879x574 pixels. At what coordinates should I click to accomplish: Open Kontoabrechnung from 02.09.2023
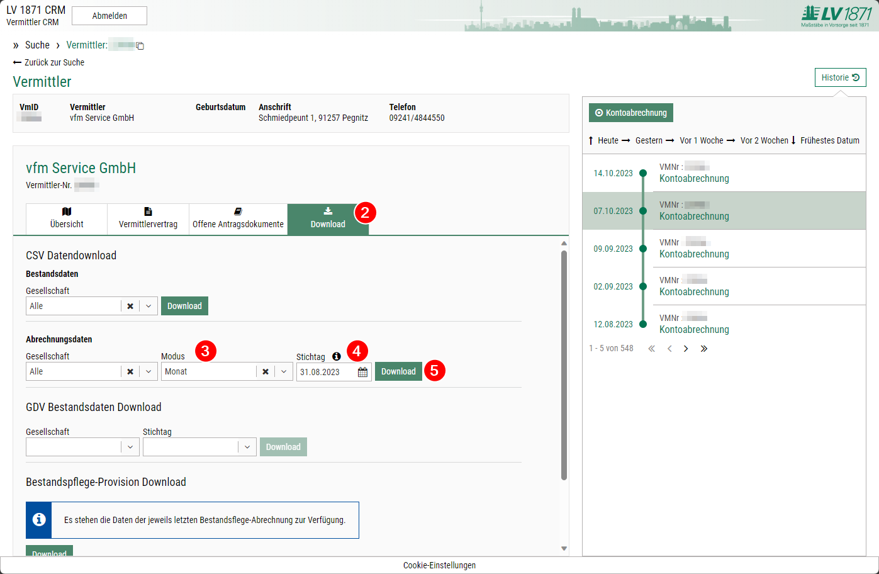[x=694, y=292]
